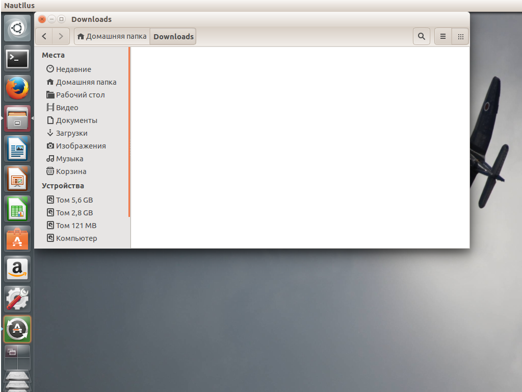Go forward with the right arrow button
This screenshot has width=522, height=392.
click(61, 36)
